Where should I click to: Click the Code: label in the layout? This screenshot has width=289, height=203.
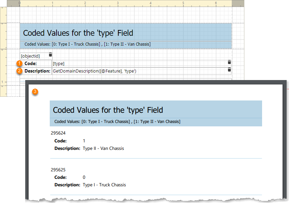pos(30,63)
